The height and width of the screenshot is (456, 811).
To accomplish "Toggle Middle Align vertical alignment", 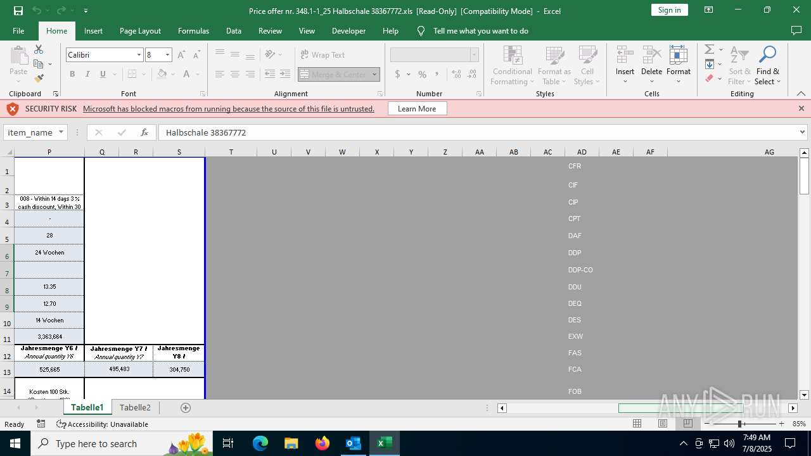I will [235, 54].
